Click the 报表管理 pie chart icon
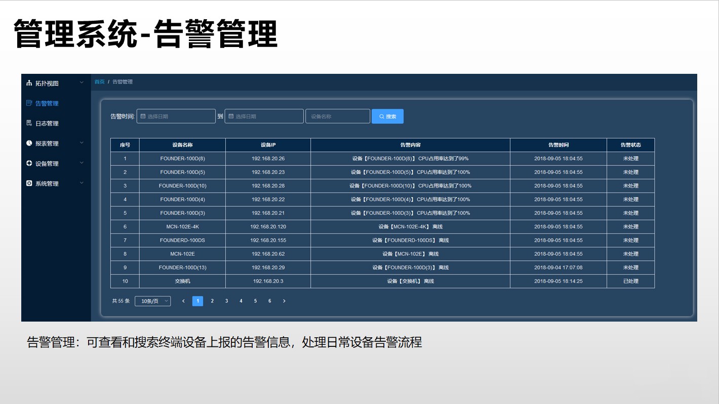The image size is (719, 404). pos(29,143)
